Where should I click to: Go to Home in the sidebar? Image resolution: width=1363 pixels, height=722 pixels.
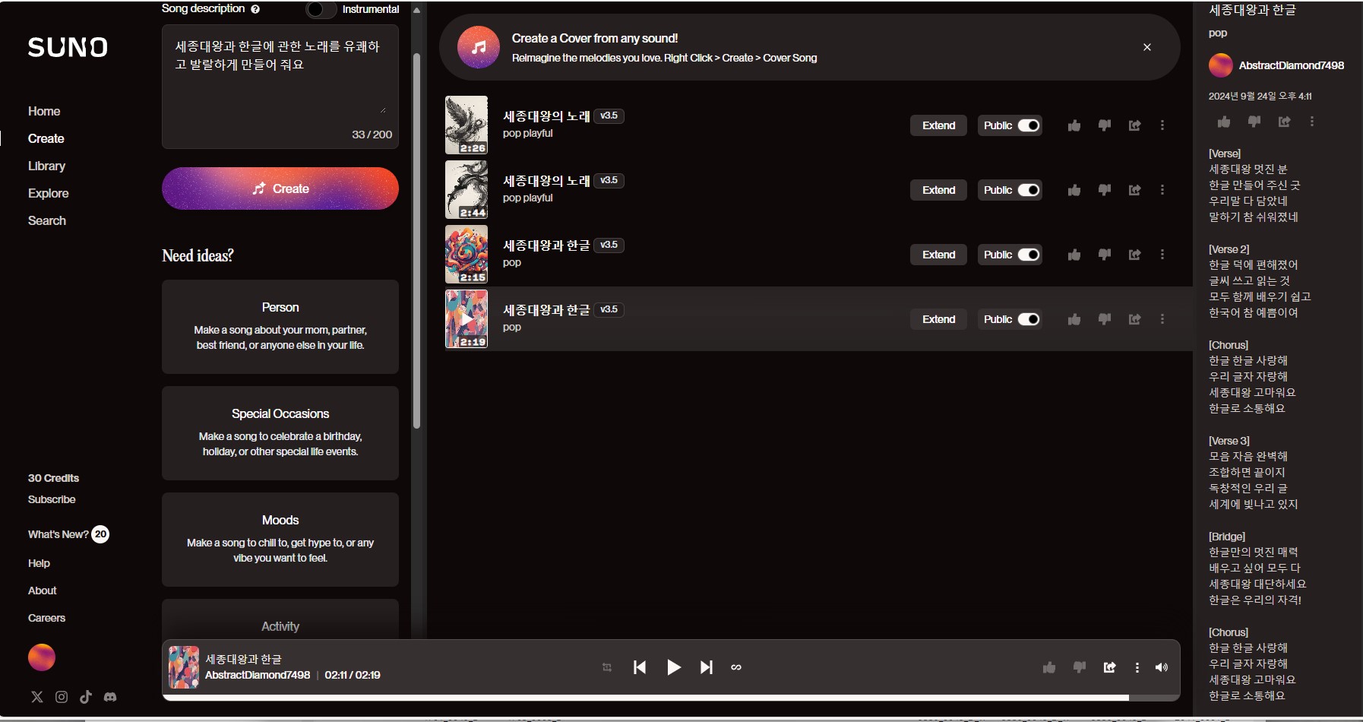44,111
